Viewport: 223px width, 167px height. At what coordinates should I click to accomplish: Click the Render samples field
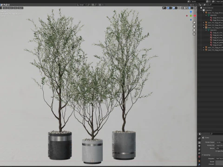tap(219, 162)
